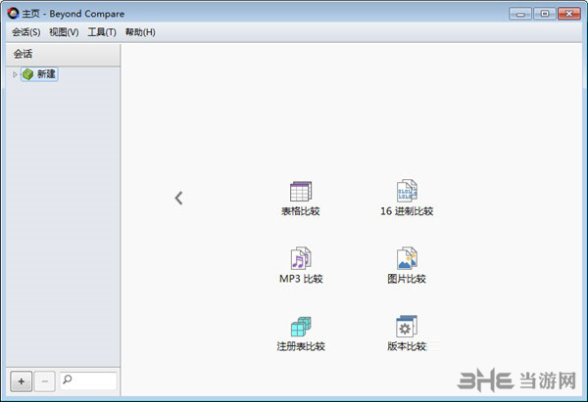This screenshot has width=588, height=402.
Task: Click the 会话 panel header
Action: (x=63, y=54)
